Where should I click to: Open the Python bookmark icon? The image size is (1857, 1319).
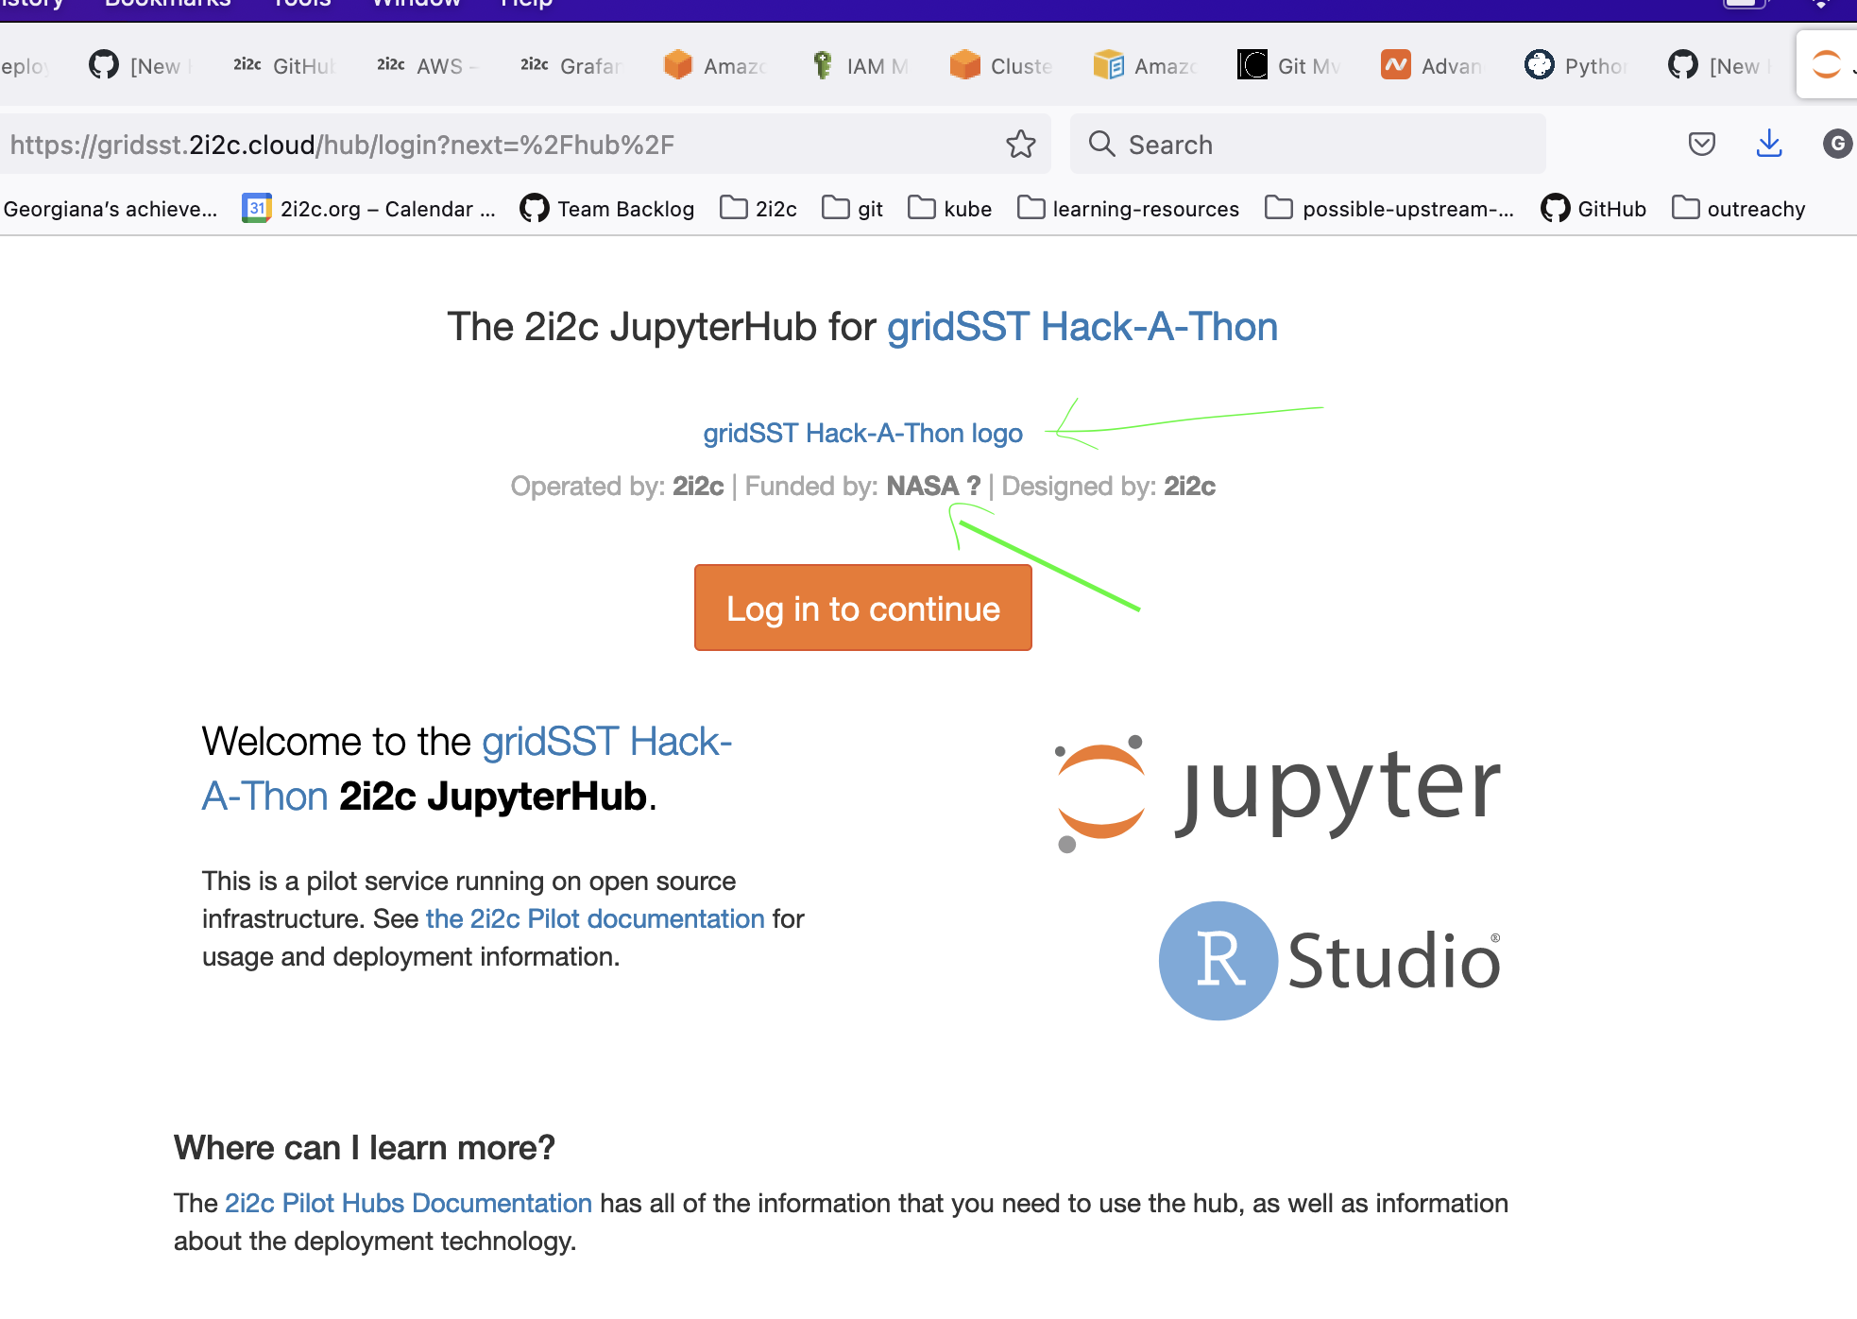tap(1540, 65)
